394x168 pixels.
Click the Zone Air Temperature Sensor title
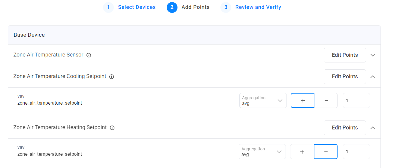click(x=48, y=55)
